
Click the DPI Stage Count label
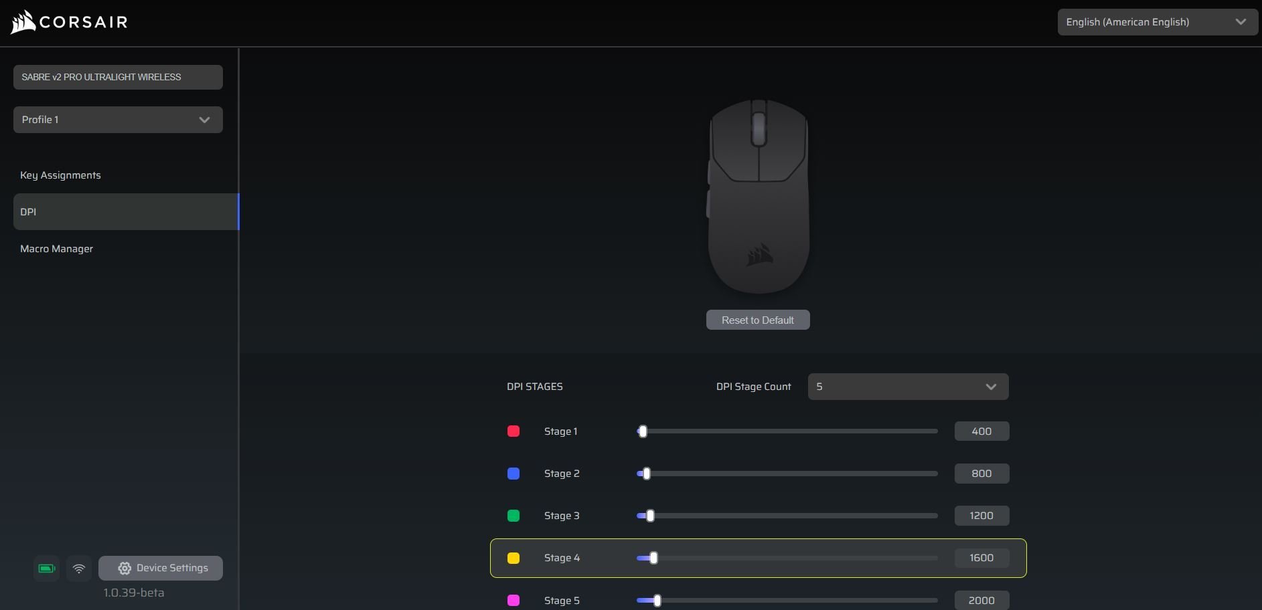point(753,387)
